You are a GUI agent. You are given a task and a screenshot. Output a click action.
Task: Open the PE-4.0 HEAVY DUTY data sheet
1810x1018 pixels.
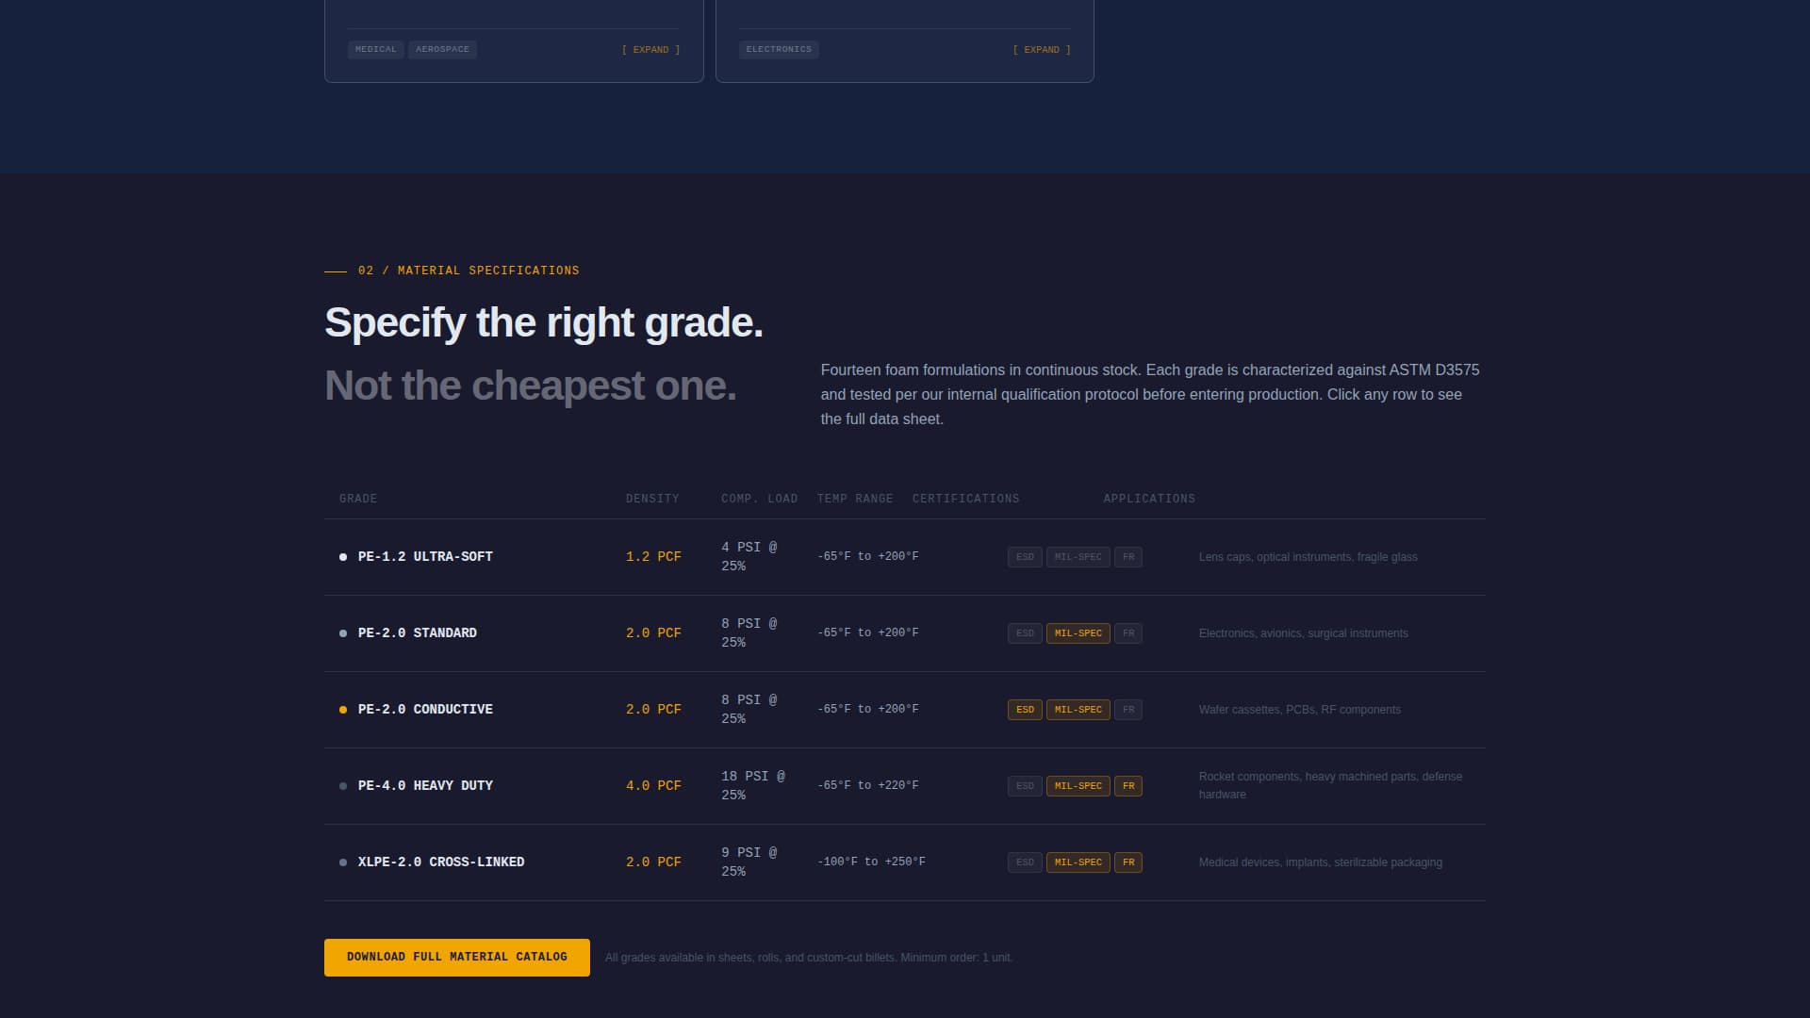pyautogui.click(x=425, y=785)
